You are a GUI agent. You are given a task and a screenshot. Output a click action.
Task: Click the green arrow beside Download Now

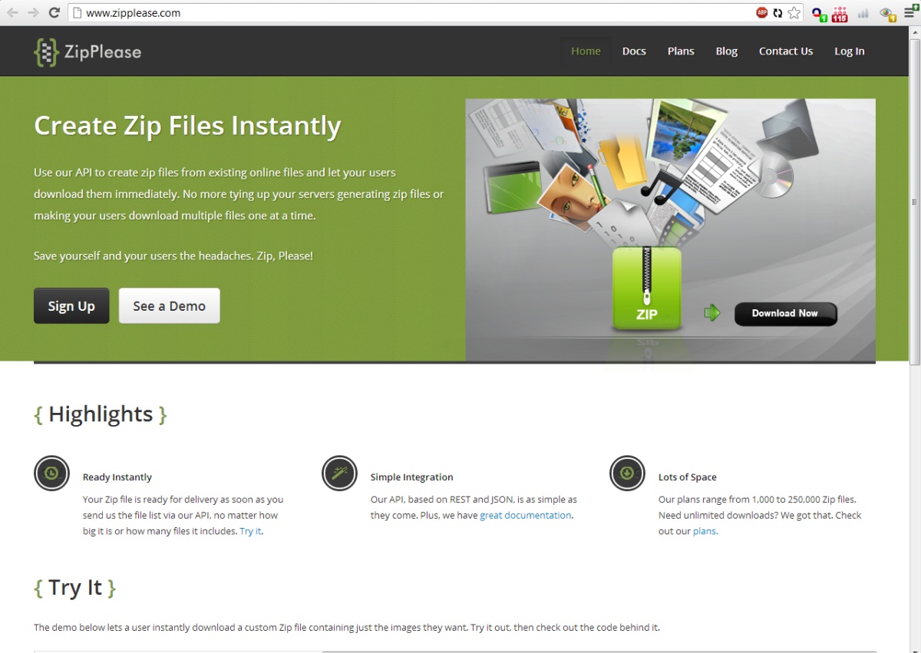click(712, 313)
